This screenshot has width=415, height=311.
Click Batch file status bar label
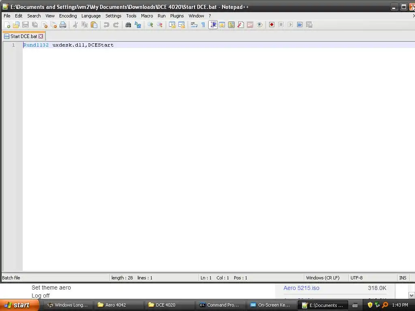pyautogui.click(x=11, y=278)
